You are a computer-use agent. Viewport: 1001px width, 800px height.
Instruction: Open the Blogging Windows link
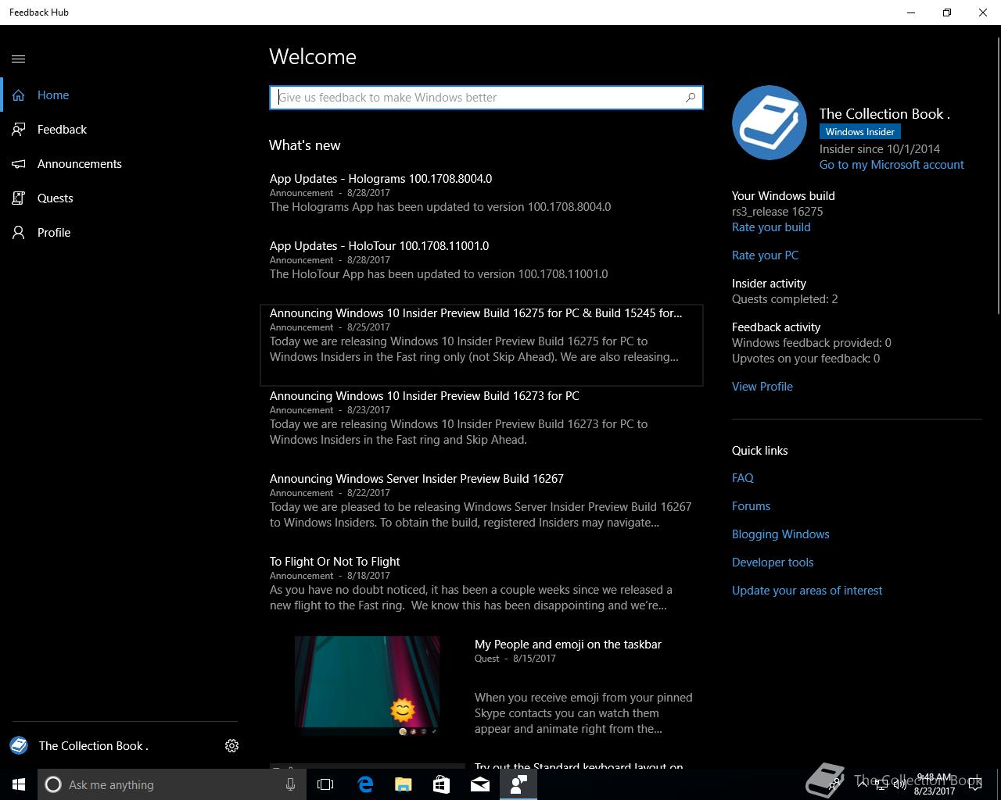coord(780,534)
